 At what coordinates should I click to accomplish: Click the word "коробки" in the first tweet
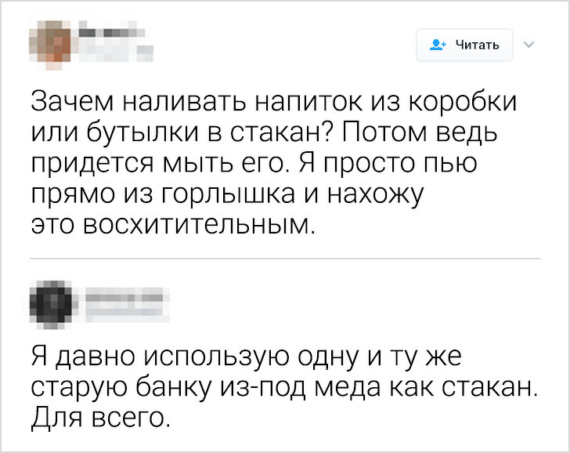(467, 103)
